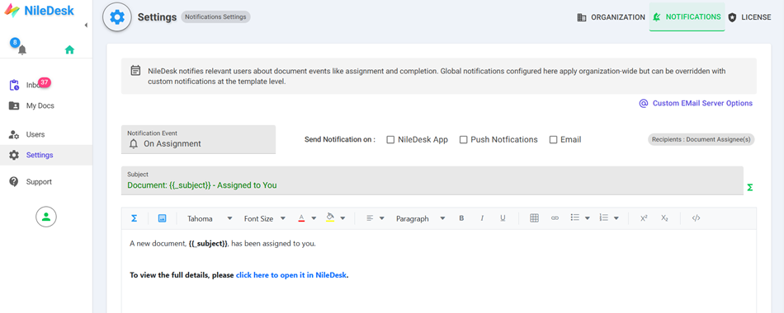Click the Settings gear circle icon

[x=117, y=17]
